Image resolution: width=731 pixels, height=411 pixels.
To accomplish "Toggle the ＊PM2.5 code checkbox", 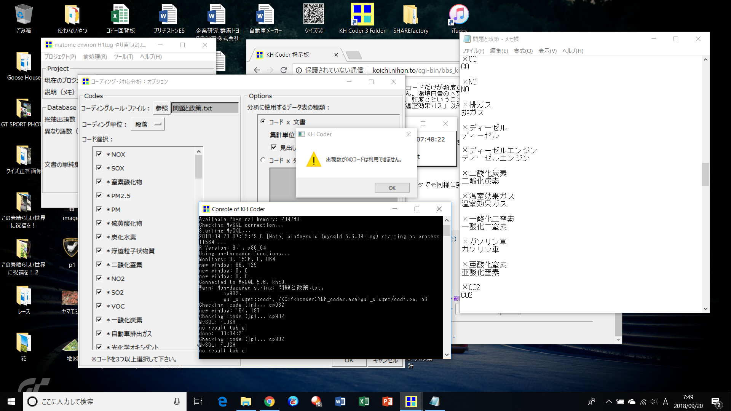I will tap(99, 196).
